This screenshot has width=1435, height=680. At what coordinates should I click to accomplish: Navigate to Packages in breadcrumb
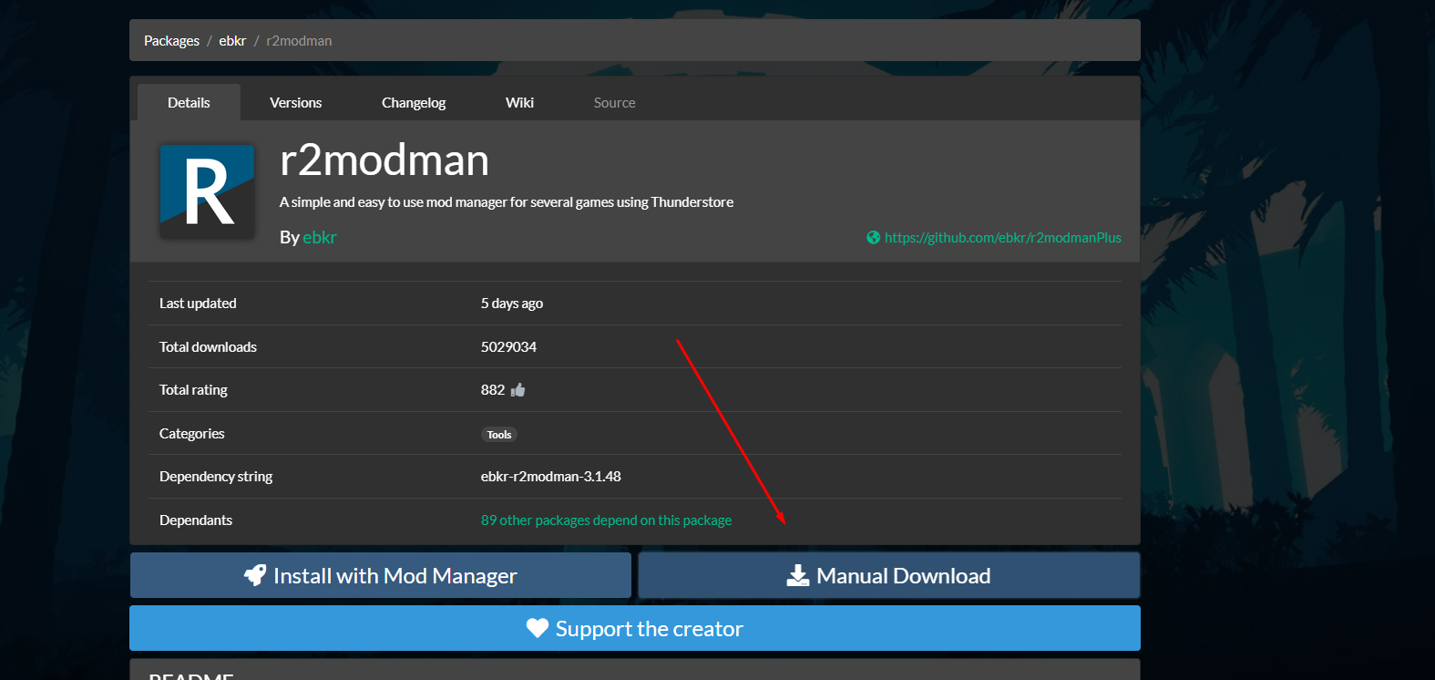(171, 41)
